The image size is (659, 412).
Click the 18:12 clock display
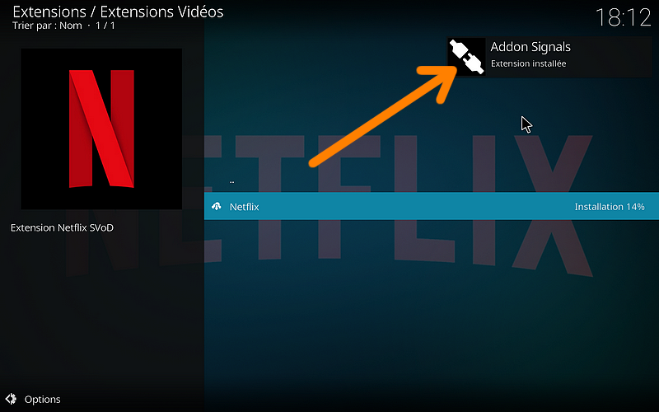coord(624,18)
